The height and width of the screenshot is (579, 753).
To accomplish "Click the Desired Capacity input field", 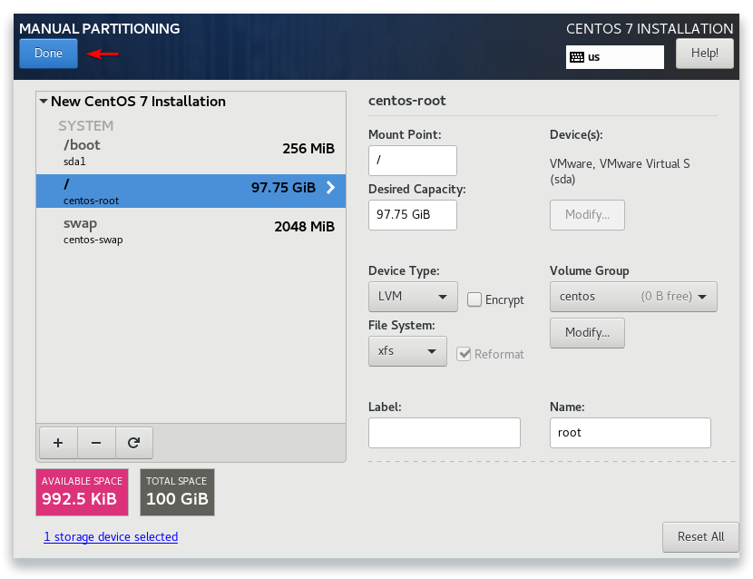I will tap(413, 215).
